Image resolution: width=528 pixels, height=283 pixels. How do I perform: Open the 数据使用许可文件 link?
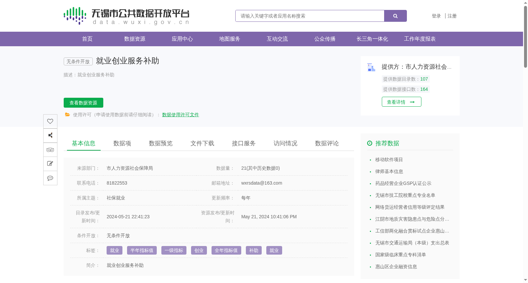coord(181,115)
